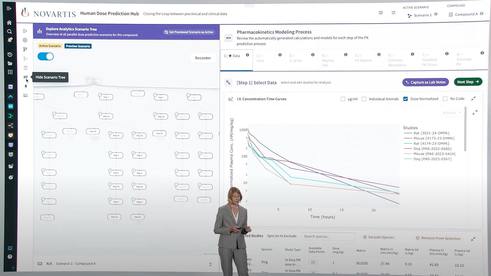491x276 pixels.
Task: Click the Remove From Selection button
Action: [438, 238]
